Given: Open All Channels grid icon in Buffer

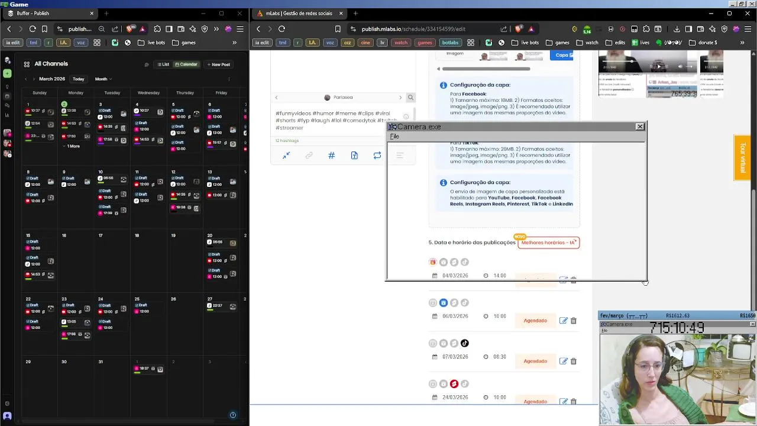Looking at the screenshot, I should pyautogui.click(x=27, y=64).
